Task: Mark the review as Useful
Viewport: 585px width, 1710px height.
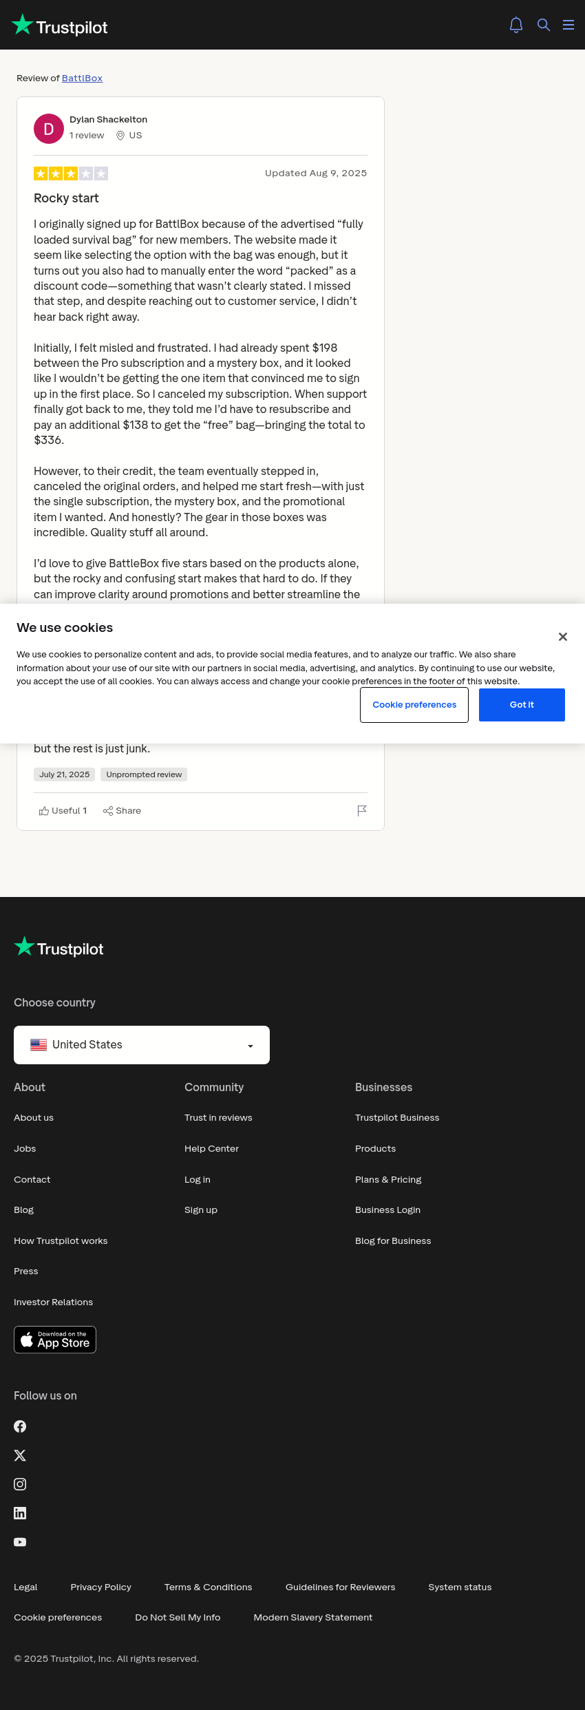Action: click(x=63, y=811)
